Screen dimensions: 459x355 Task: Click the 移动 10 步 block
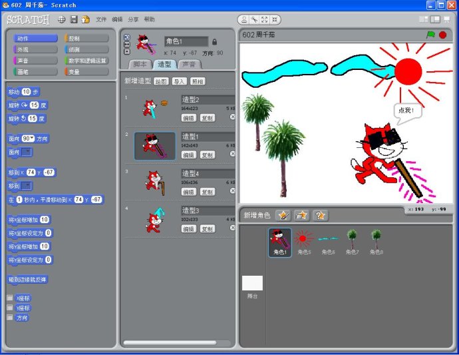[23, 92]
